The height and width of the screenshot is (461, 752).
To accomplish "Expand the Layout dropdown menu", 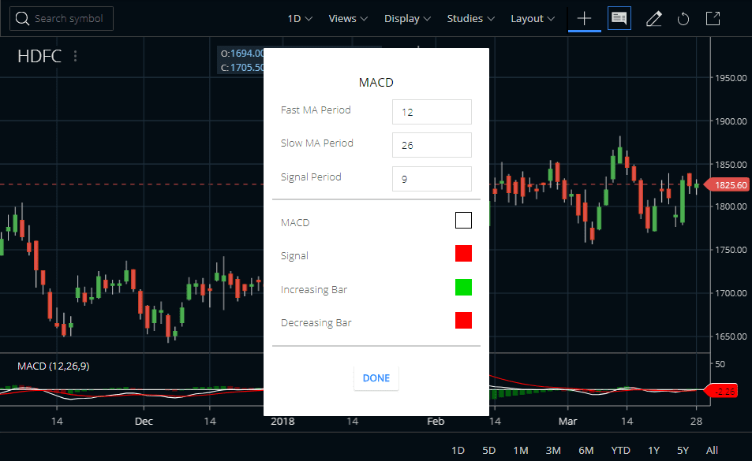I will click(x=533, y=19).
